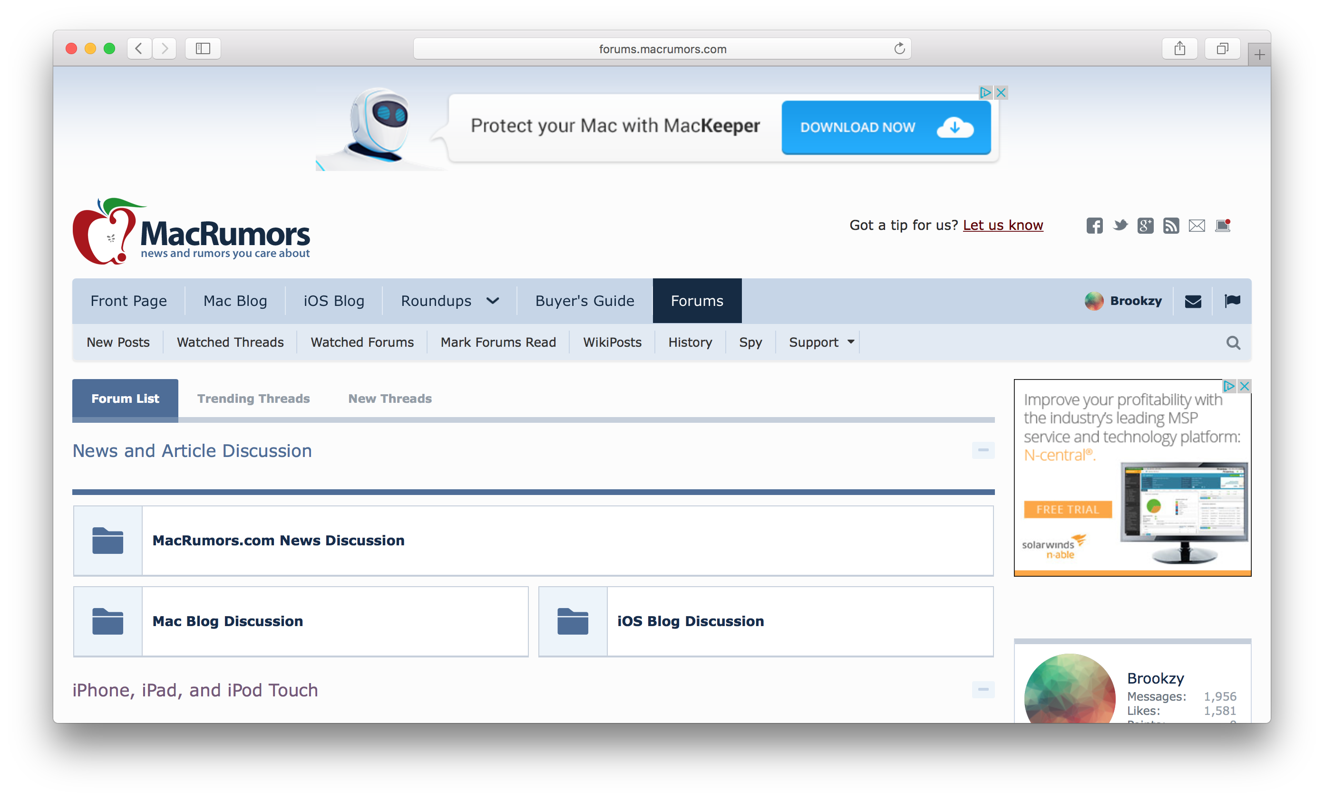Open Watched Threads link
This screenshot has height=799, width=1324.
230,342
